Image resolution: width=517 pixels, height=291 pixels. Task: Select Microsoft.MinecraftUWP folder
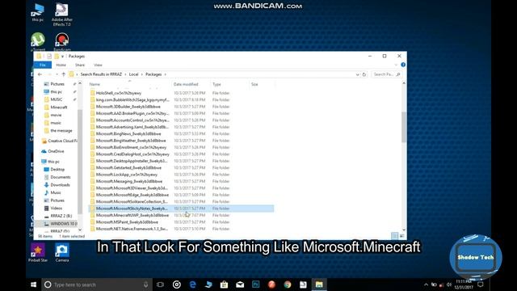(x=132, y=215)
